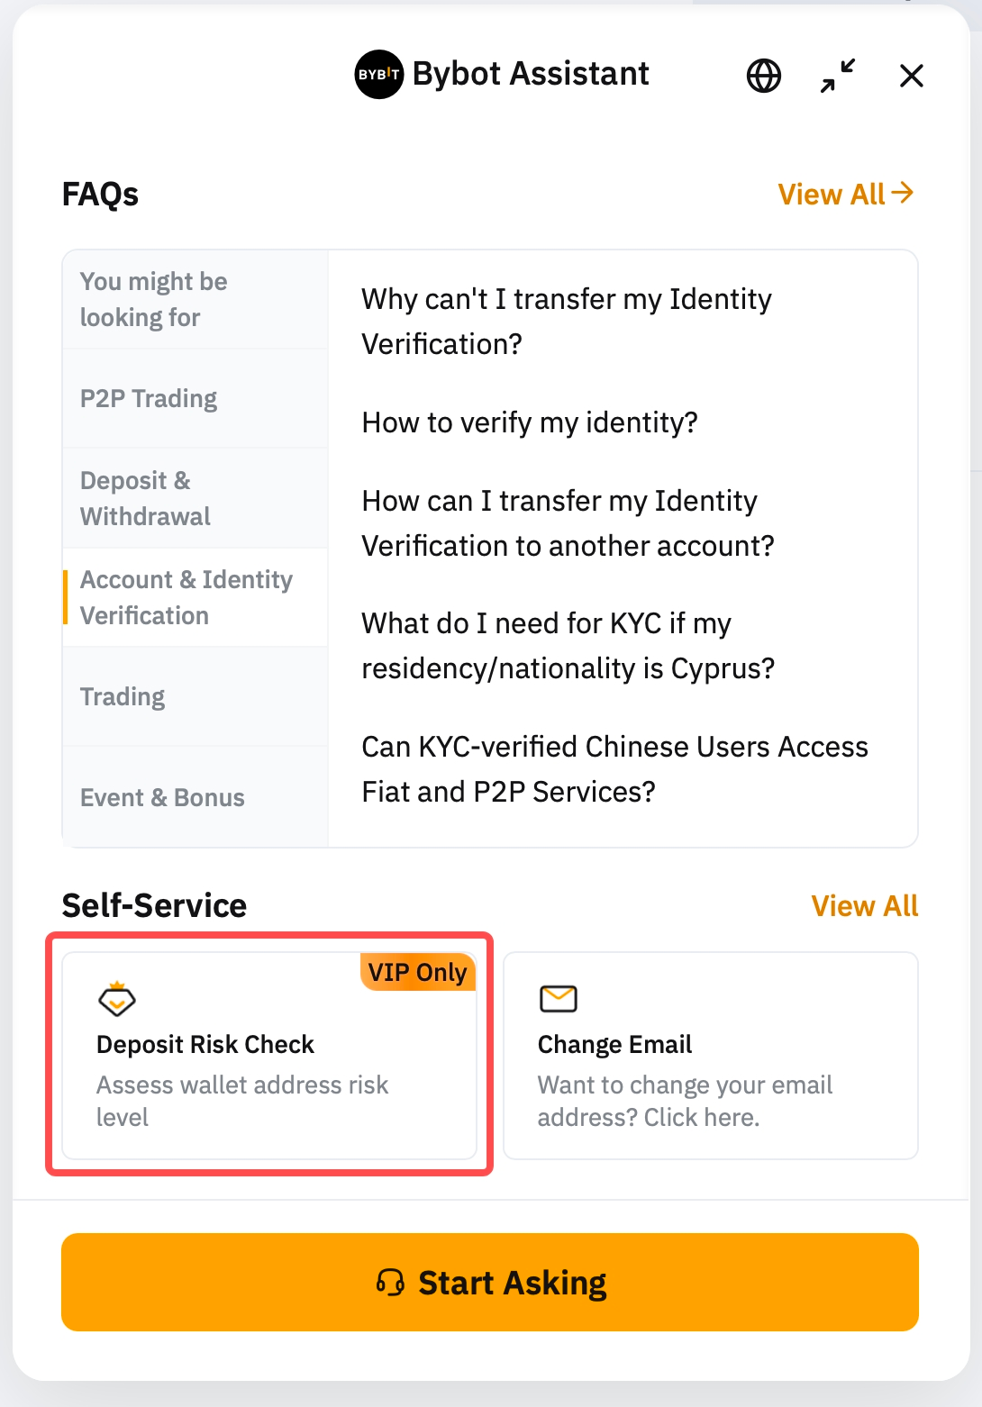Select Account & Identity Verification tab
982x1407 pixels.
(x=186, y=597)
